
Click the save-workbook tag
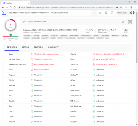tap(70, 38)
